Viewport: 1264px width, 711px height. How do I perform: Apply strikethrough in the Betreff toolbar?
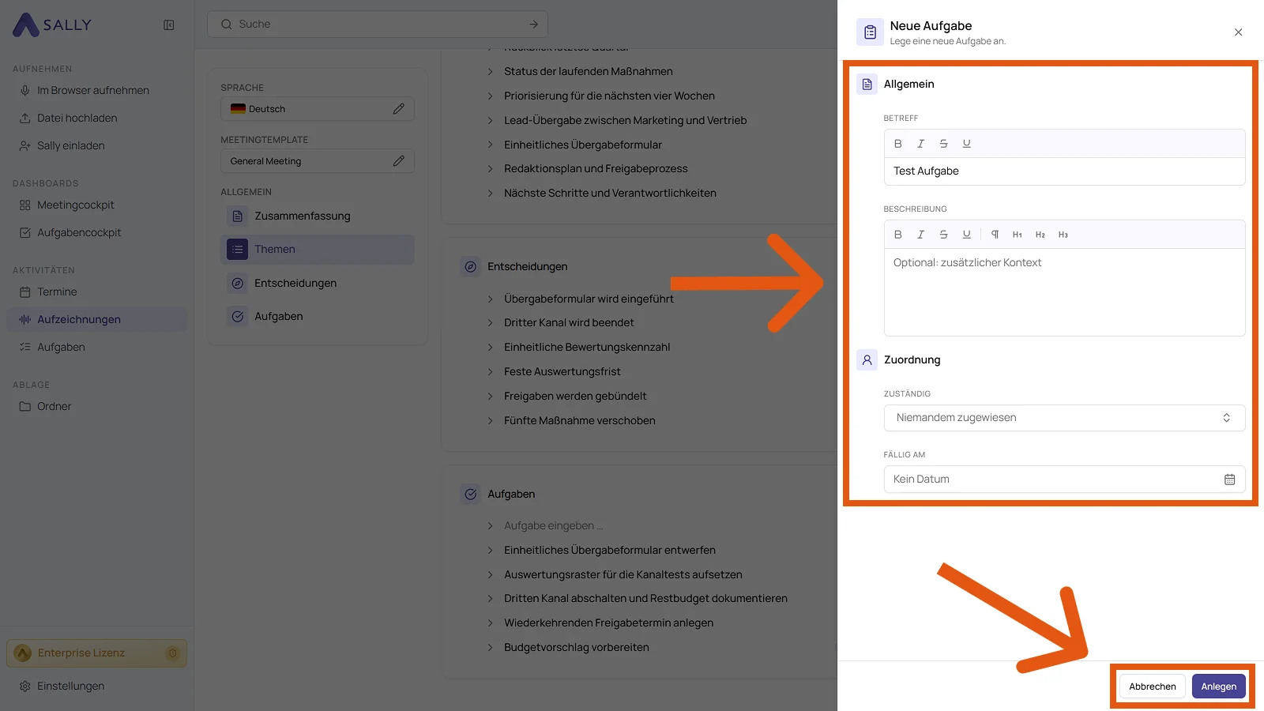point(943,144)
